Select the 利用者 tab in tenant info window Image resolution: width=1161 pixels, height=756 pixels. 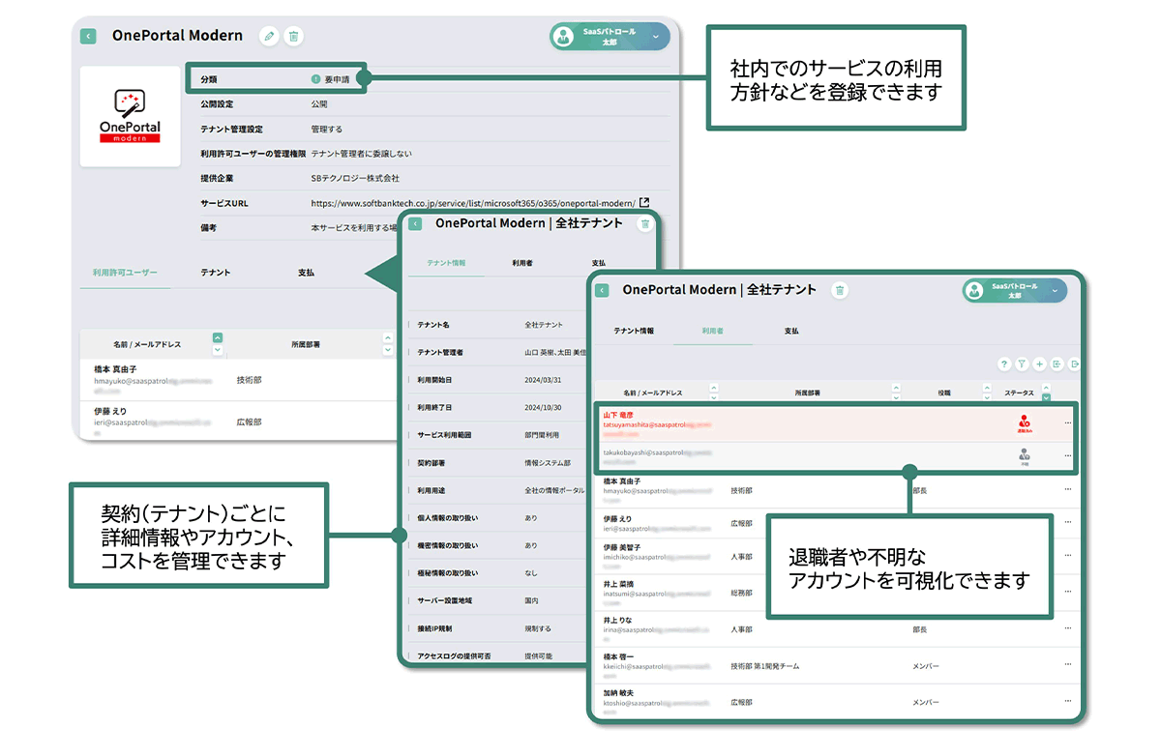522,263
